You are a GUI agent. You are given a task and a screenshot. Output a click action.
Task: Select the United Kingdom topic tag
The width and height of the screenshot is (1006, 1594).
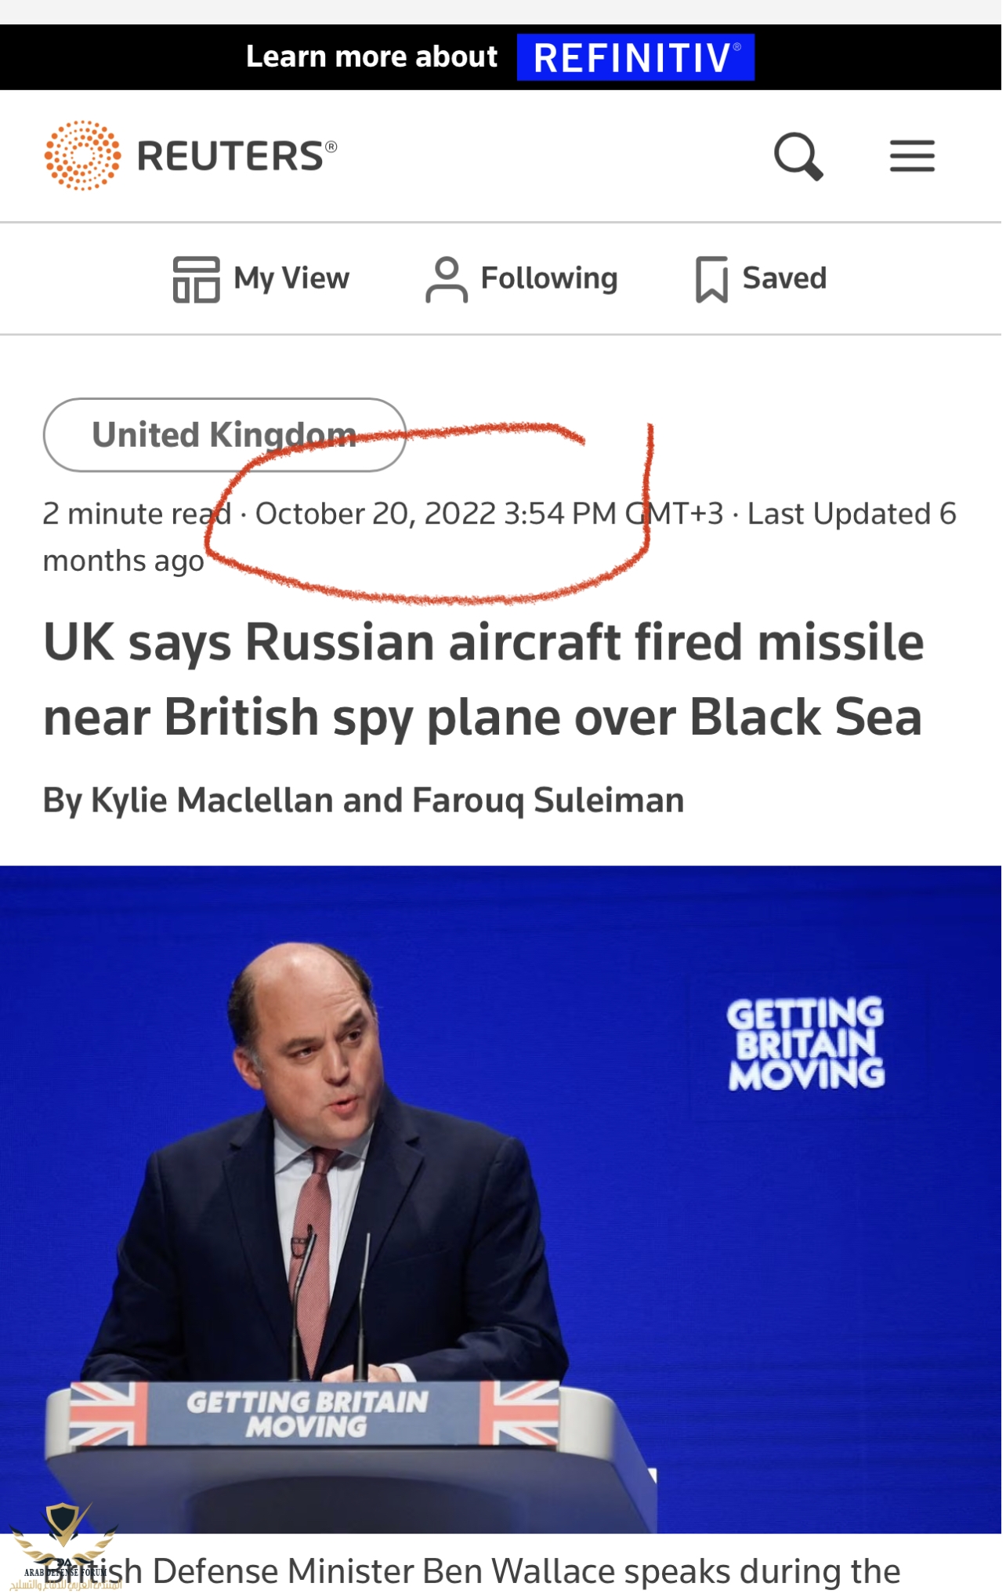coord(224,435)
